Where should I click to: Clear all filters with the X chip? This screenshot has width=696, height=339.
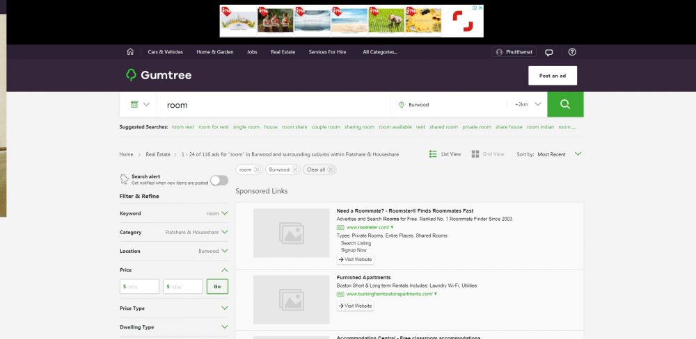pos(331,169)
